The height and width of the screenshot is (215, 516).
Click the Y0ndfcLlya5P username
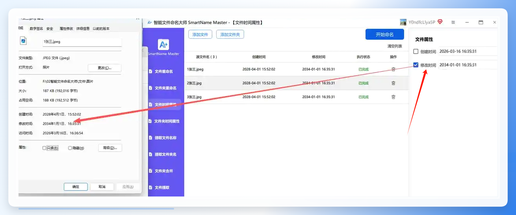point(422,22)
